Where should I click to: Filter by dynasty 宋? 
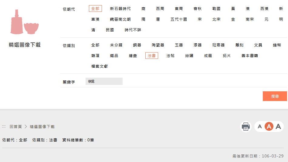pos(200,19)
